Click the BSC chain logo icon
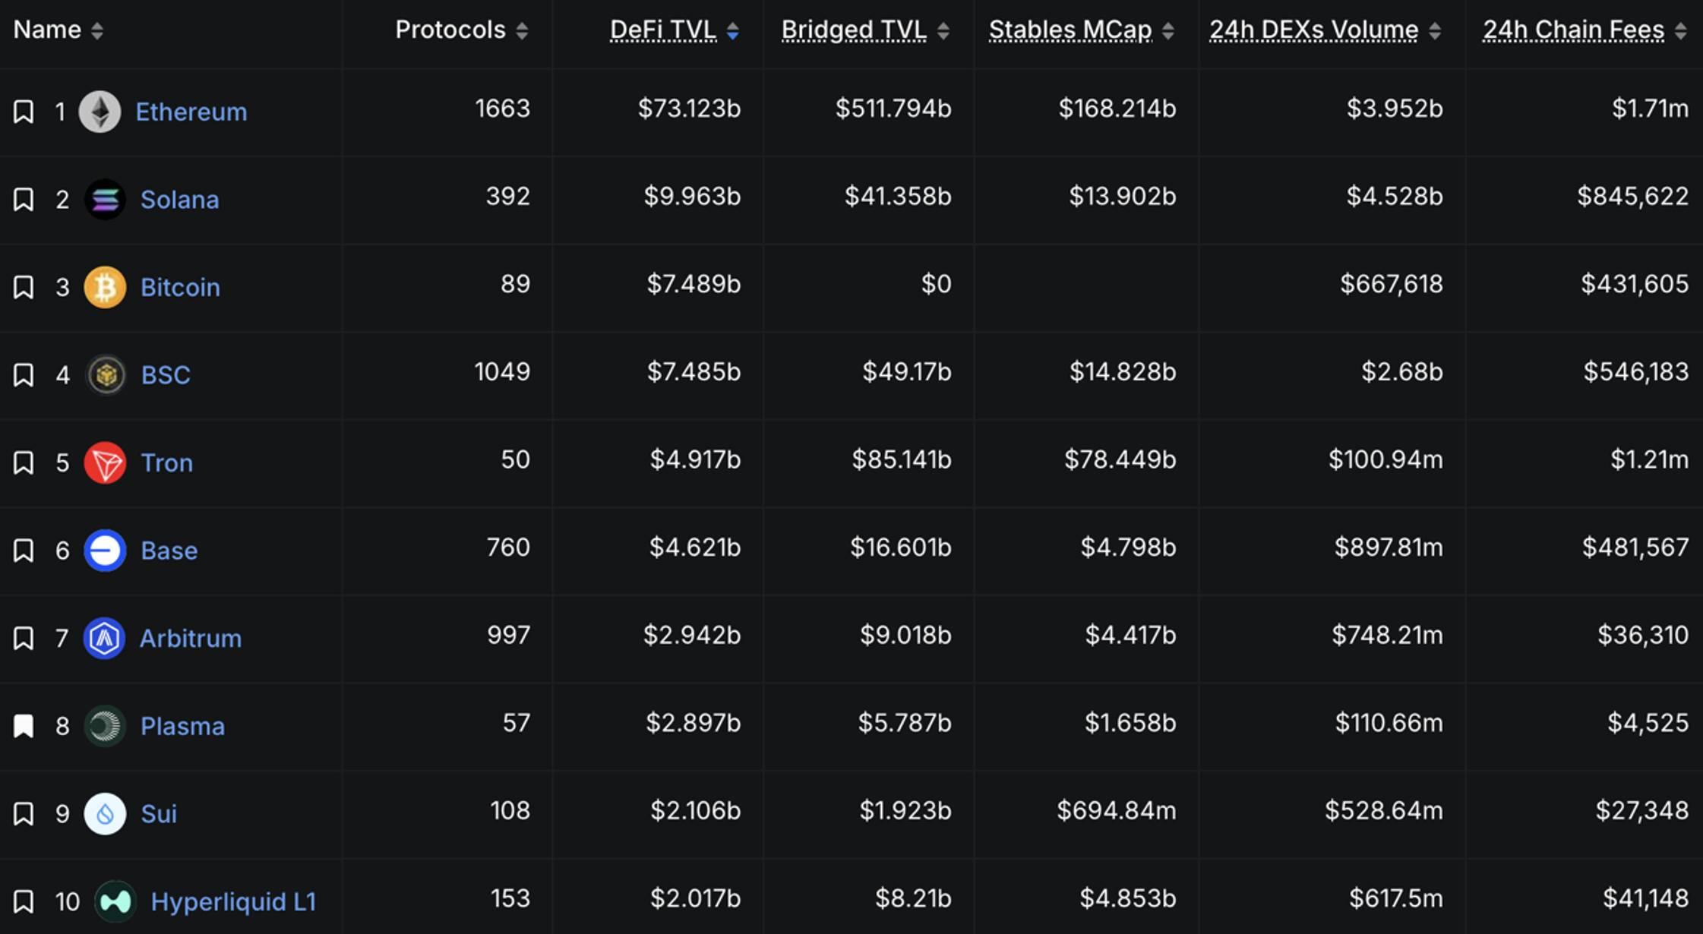Screen dimensions: 1703x934 [x=106, y=375]
